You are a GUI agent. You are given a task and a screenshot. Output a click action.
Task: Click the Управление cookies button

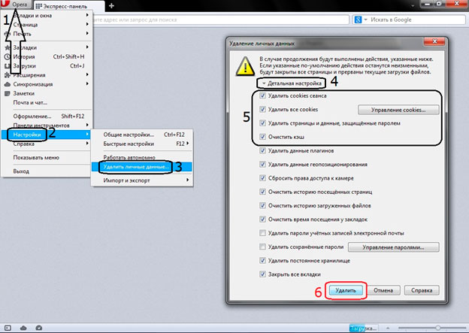[x=398, y=110]
